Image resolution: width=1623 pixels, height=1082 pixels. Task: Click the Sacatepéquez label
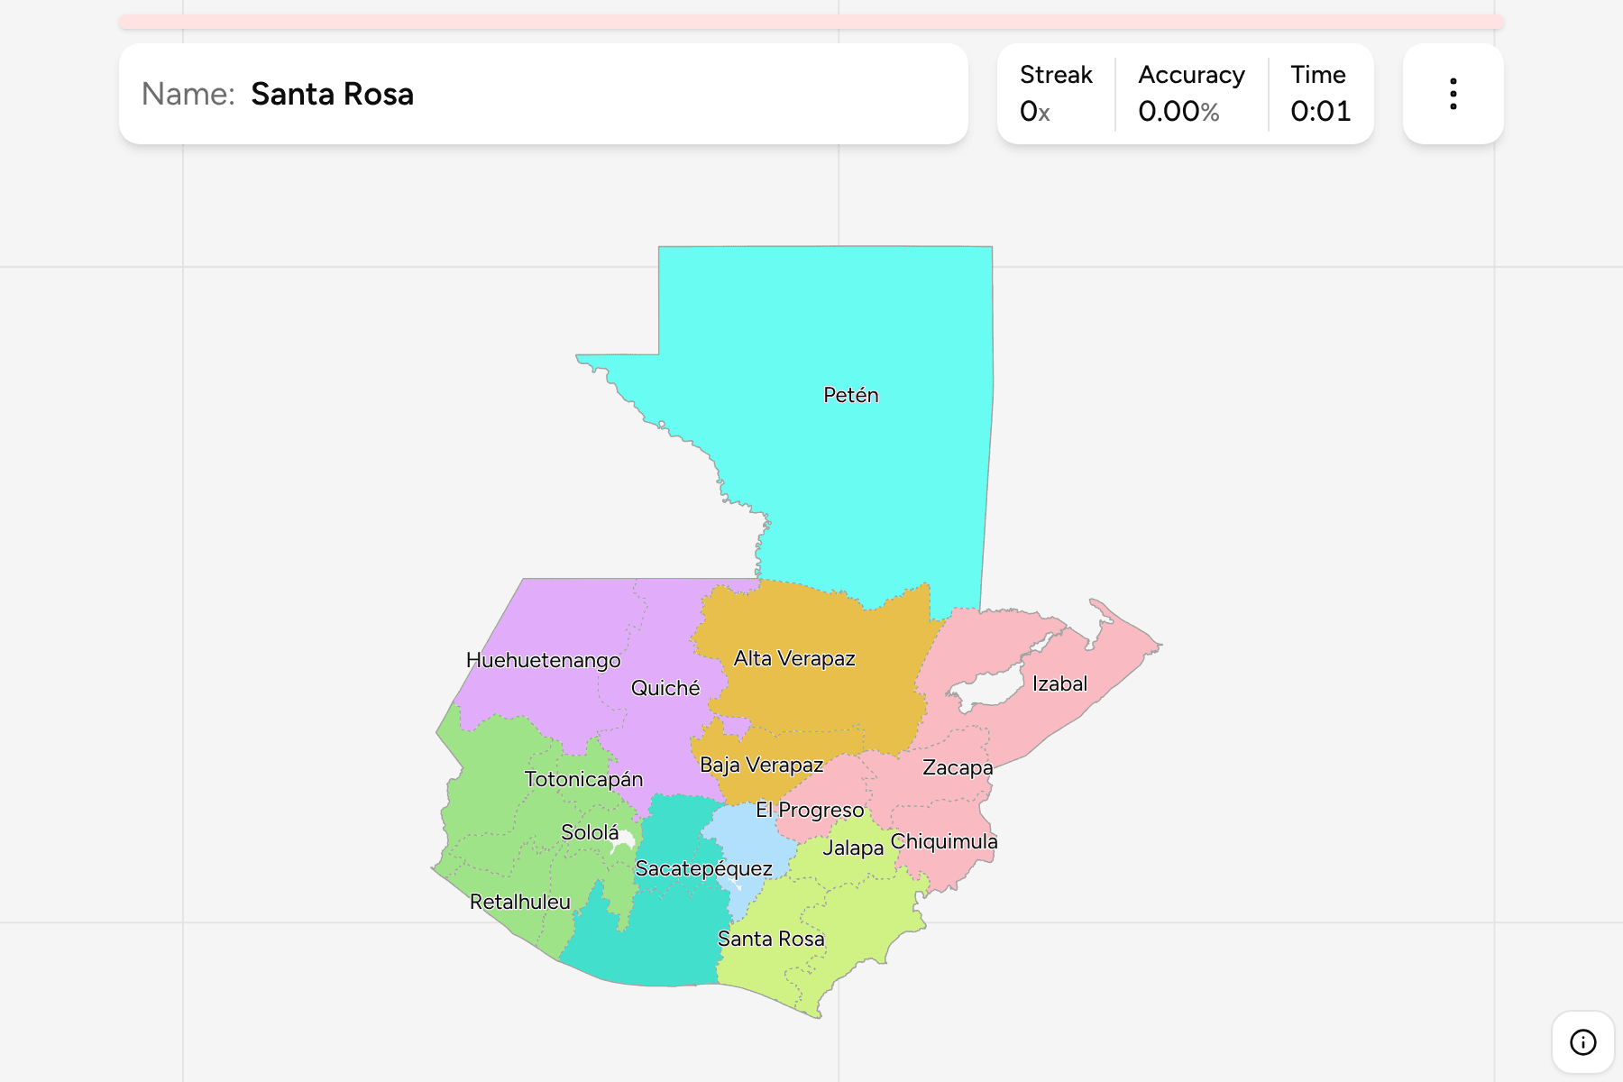click(x=703, y=868)
